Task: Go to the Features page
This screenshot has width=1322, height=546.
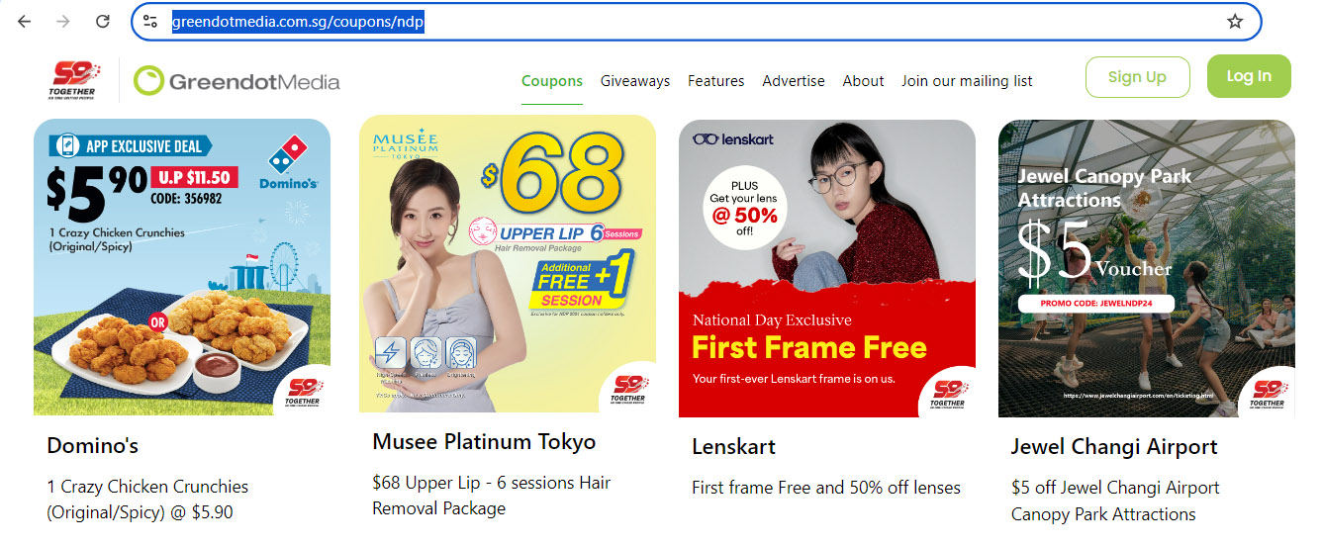Action: point(716,81)
